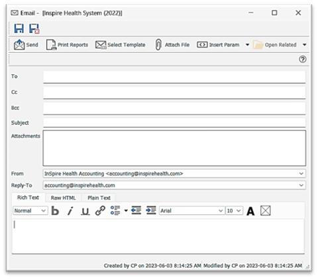
Task: Click the Save and Close icon
Action: [34, 28]
